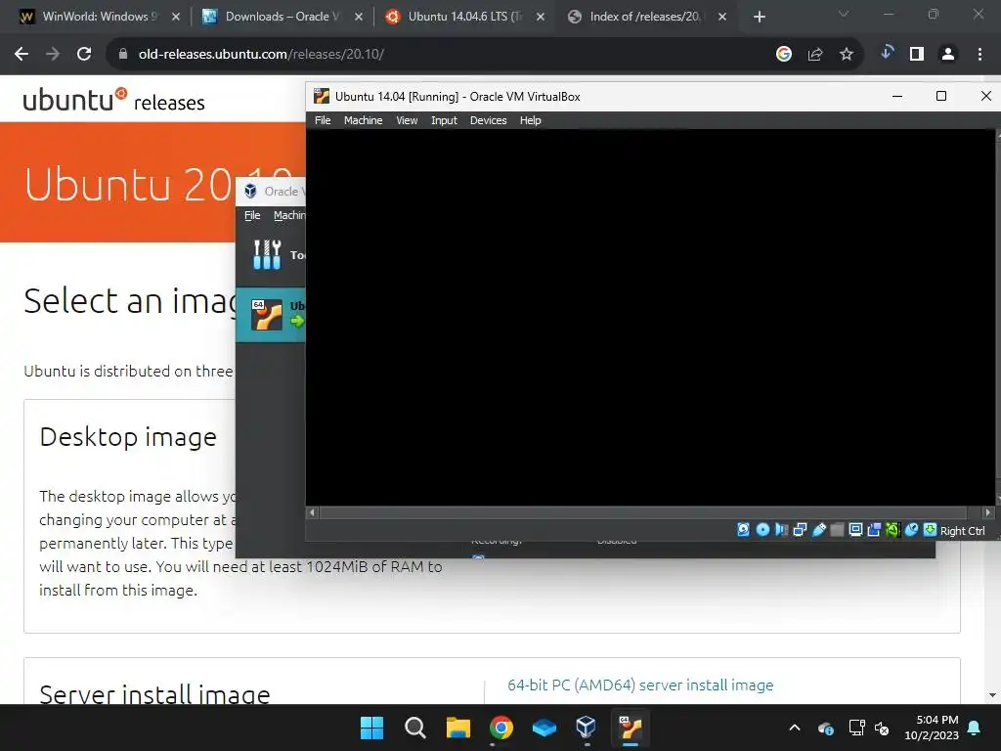Screen dimensions: 1001x751
Task: Click the share page icon in Chrome address bar
Action: pyautogui.click(x=815, y=55)
